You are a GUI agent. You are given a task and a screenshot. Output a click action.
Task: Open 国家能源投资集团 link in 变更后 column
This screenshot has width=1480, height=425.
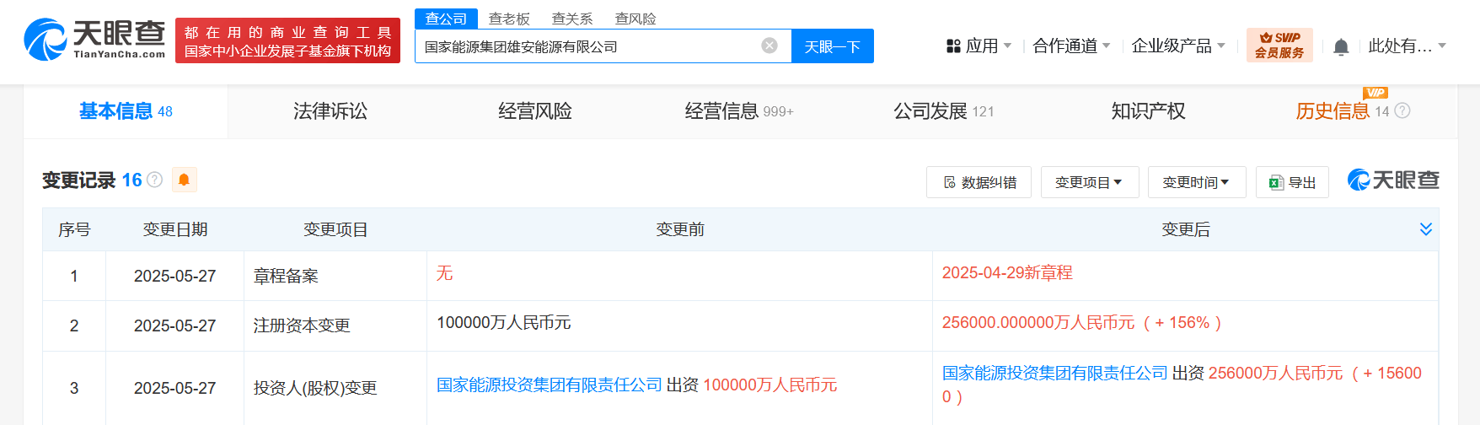click(1055, 373)
